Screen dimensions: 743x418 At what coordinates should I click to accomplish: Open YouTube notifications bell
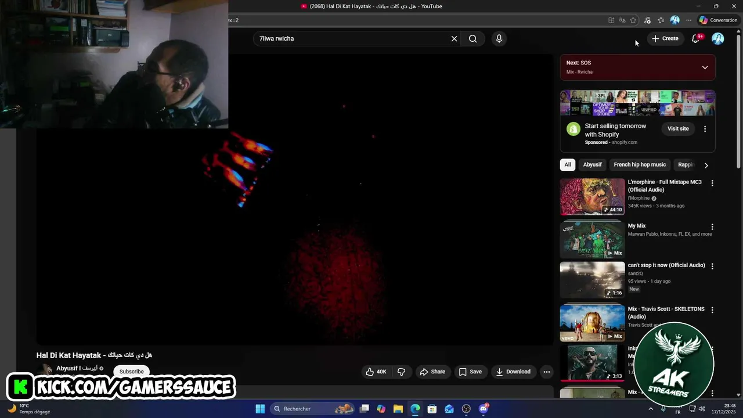tap(696, 38)
